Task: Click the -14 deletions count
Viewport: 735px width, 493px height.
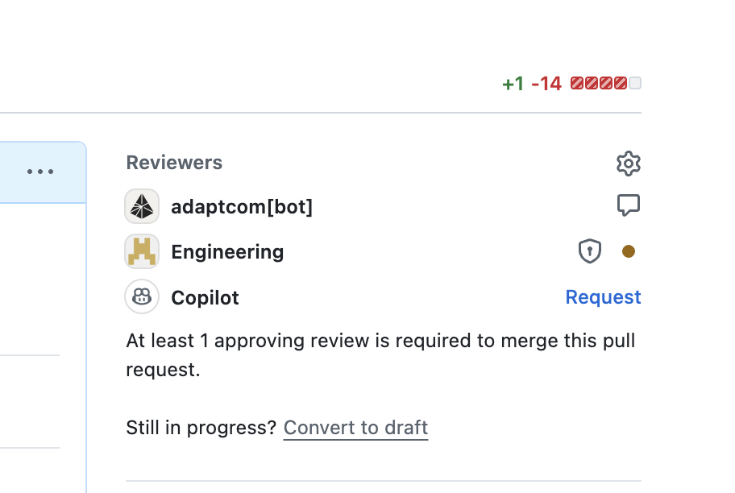Action: tap(546, 84)
